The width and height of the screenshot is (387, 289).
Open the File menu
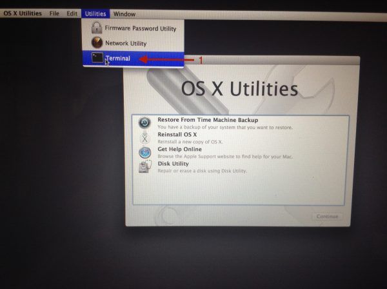55,13
